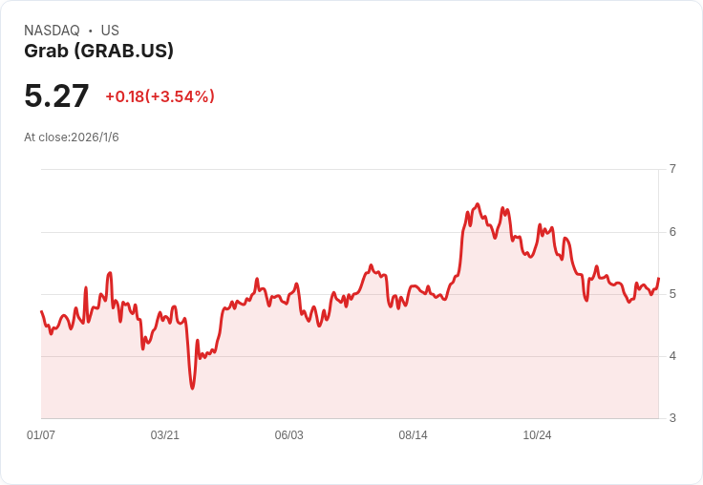The height and width of the screenshot is (485, 703).
Task: Click the chart line's highest peak
Action: [x=477, y=204]
